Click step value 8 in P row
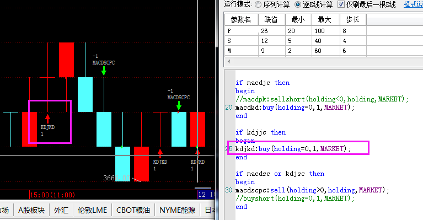 point(345,31)
